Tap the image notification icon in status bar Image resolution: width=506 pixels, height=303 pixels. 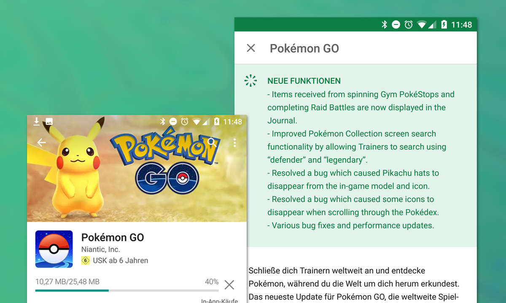pos(49,122)
